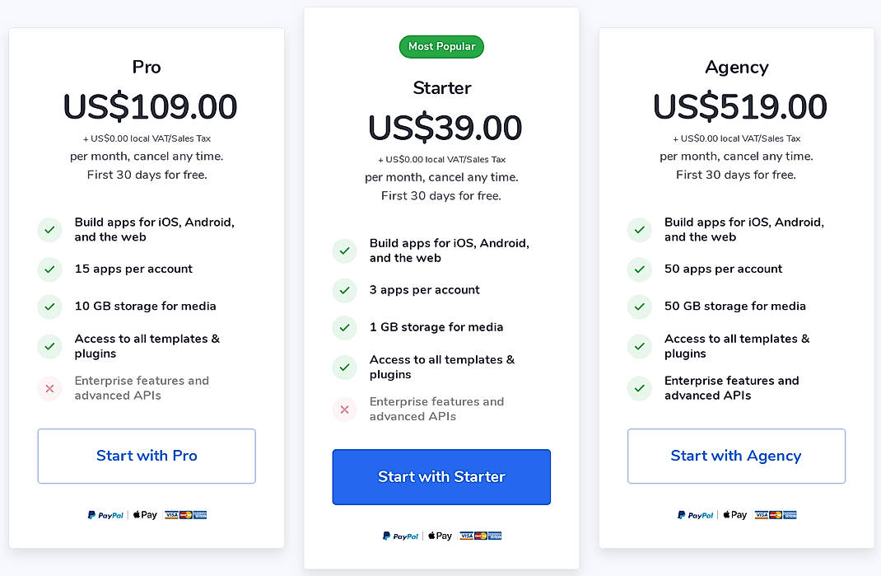Click the PayPal payment icon under Pro plan
This screenshot has height=576, width=881.
[105, 515]
